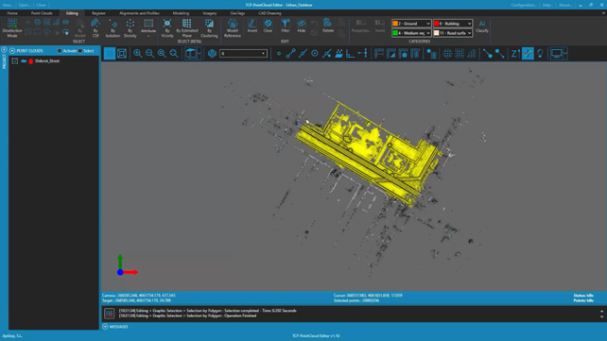Select points By Estimated Plane

[x=187, y=27]
